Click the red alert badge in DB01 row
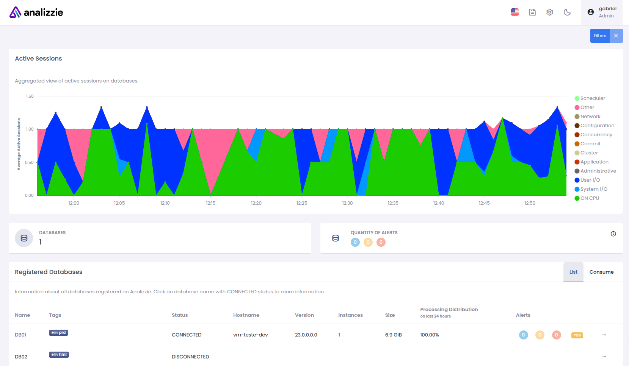 [x=557, y=335]
